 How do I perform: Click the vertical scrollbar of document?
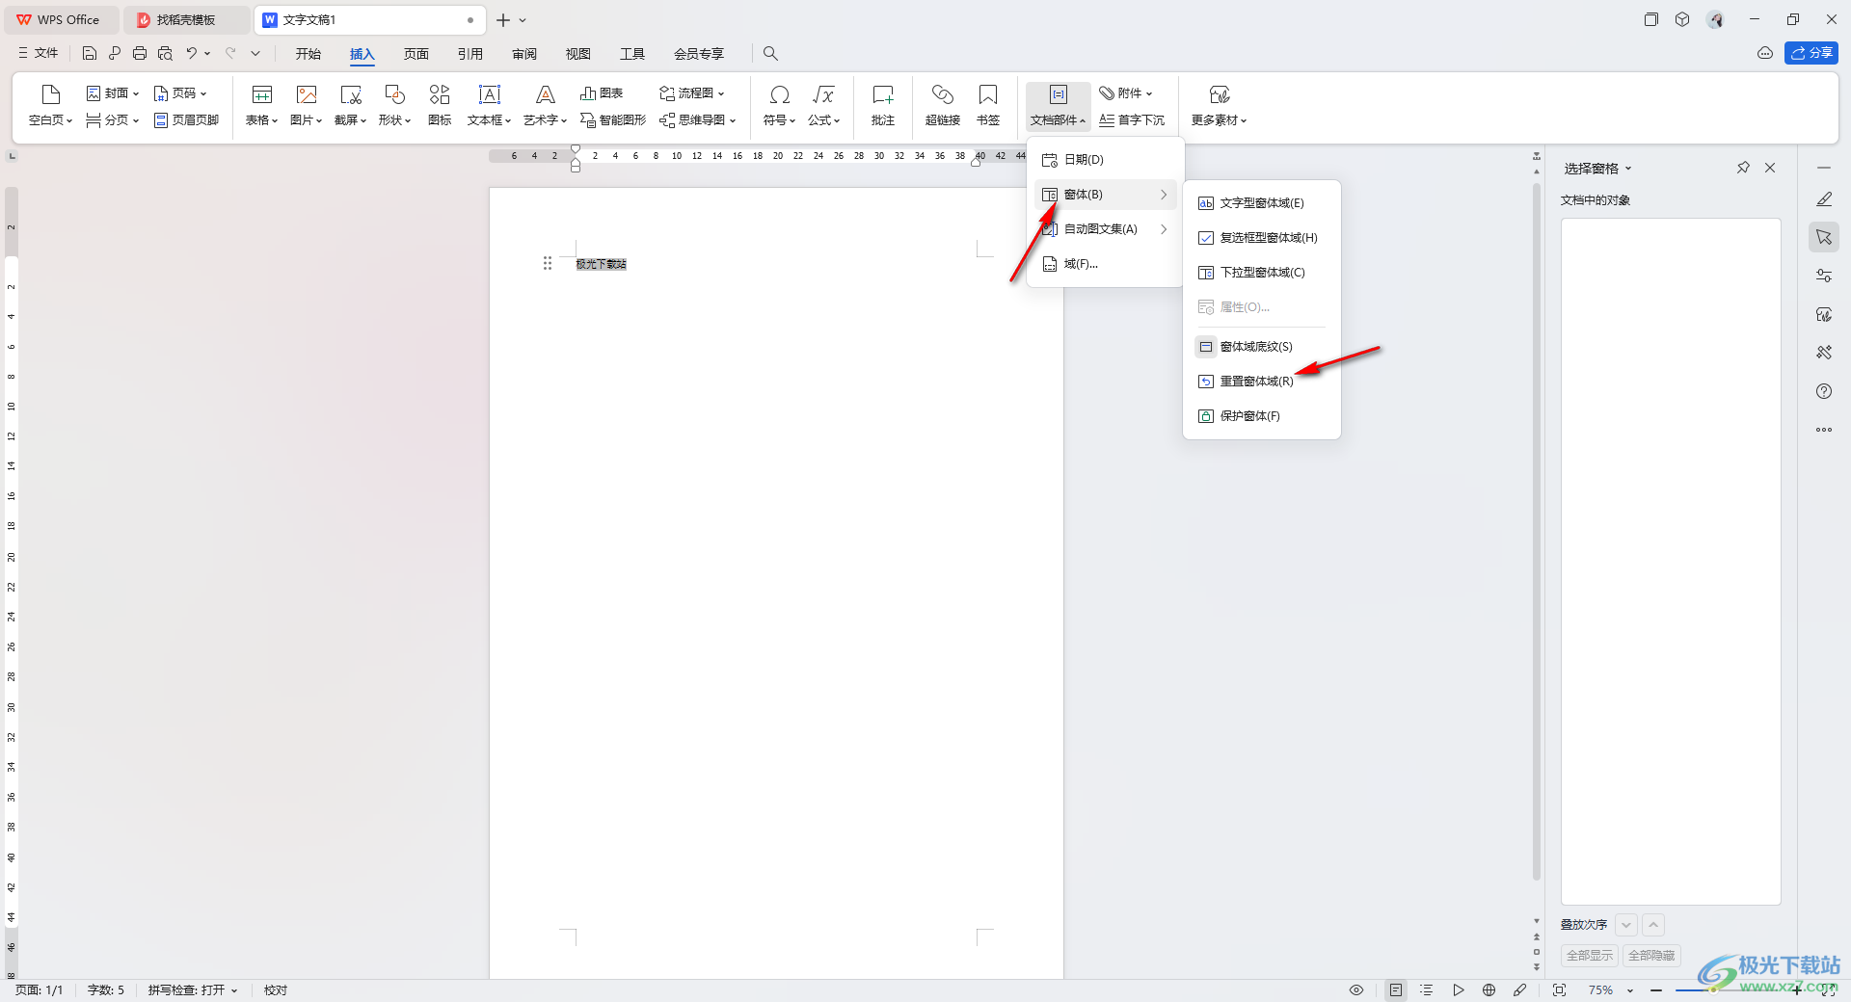[1537, 530]
